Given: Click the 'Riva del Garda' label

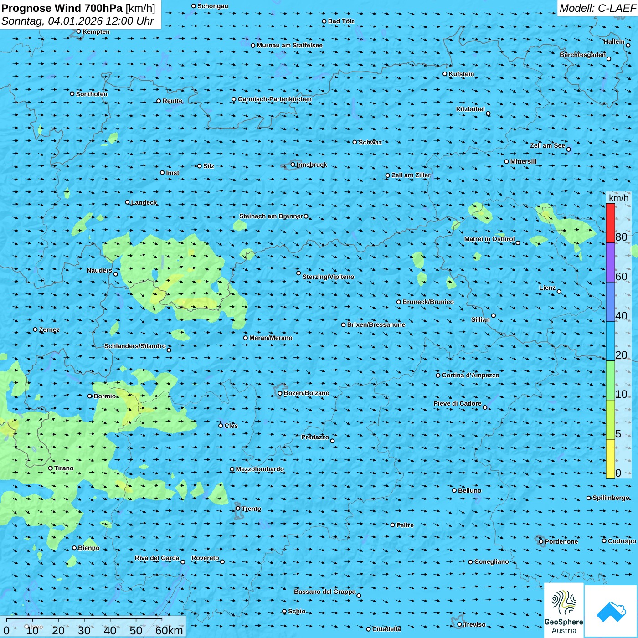Looking at the screenshot, I should [157, 558].
